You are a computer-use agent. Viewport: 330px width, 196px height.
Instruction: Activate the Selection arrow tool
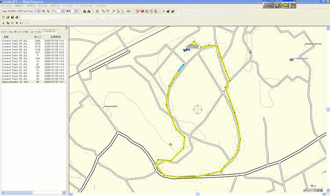point(122,11)
